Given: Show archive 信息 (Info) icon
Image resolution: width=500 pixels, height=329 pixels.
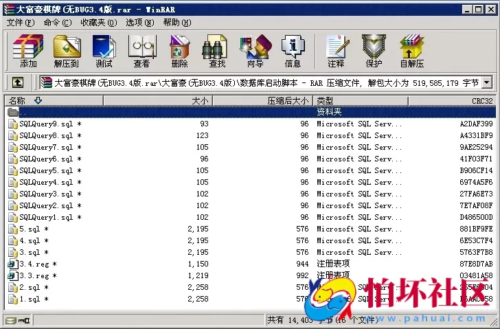Looking at the screenshot, I should click(x=293, y=50).
